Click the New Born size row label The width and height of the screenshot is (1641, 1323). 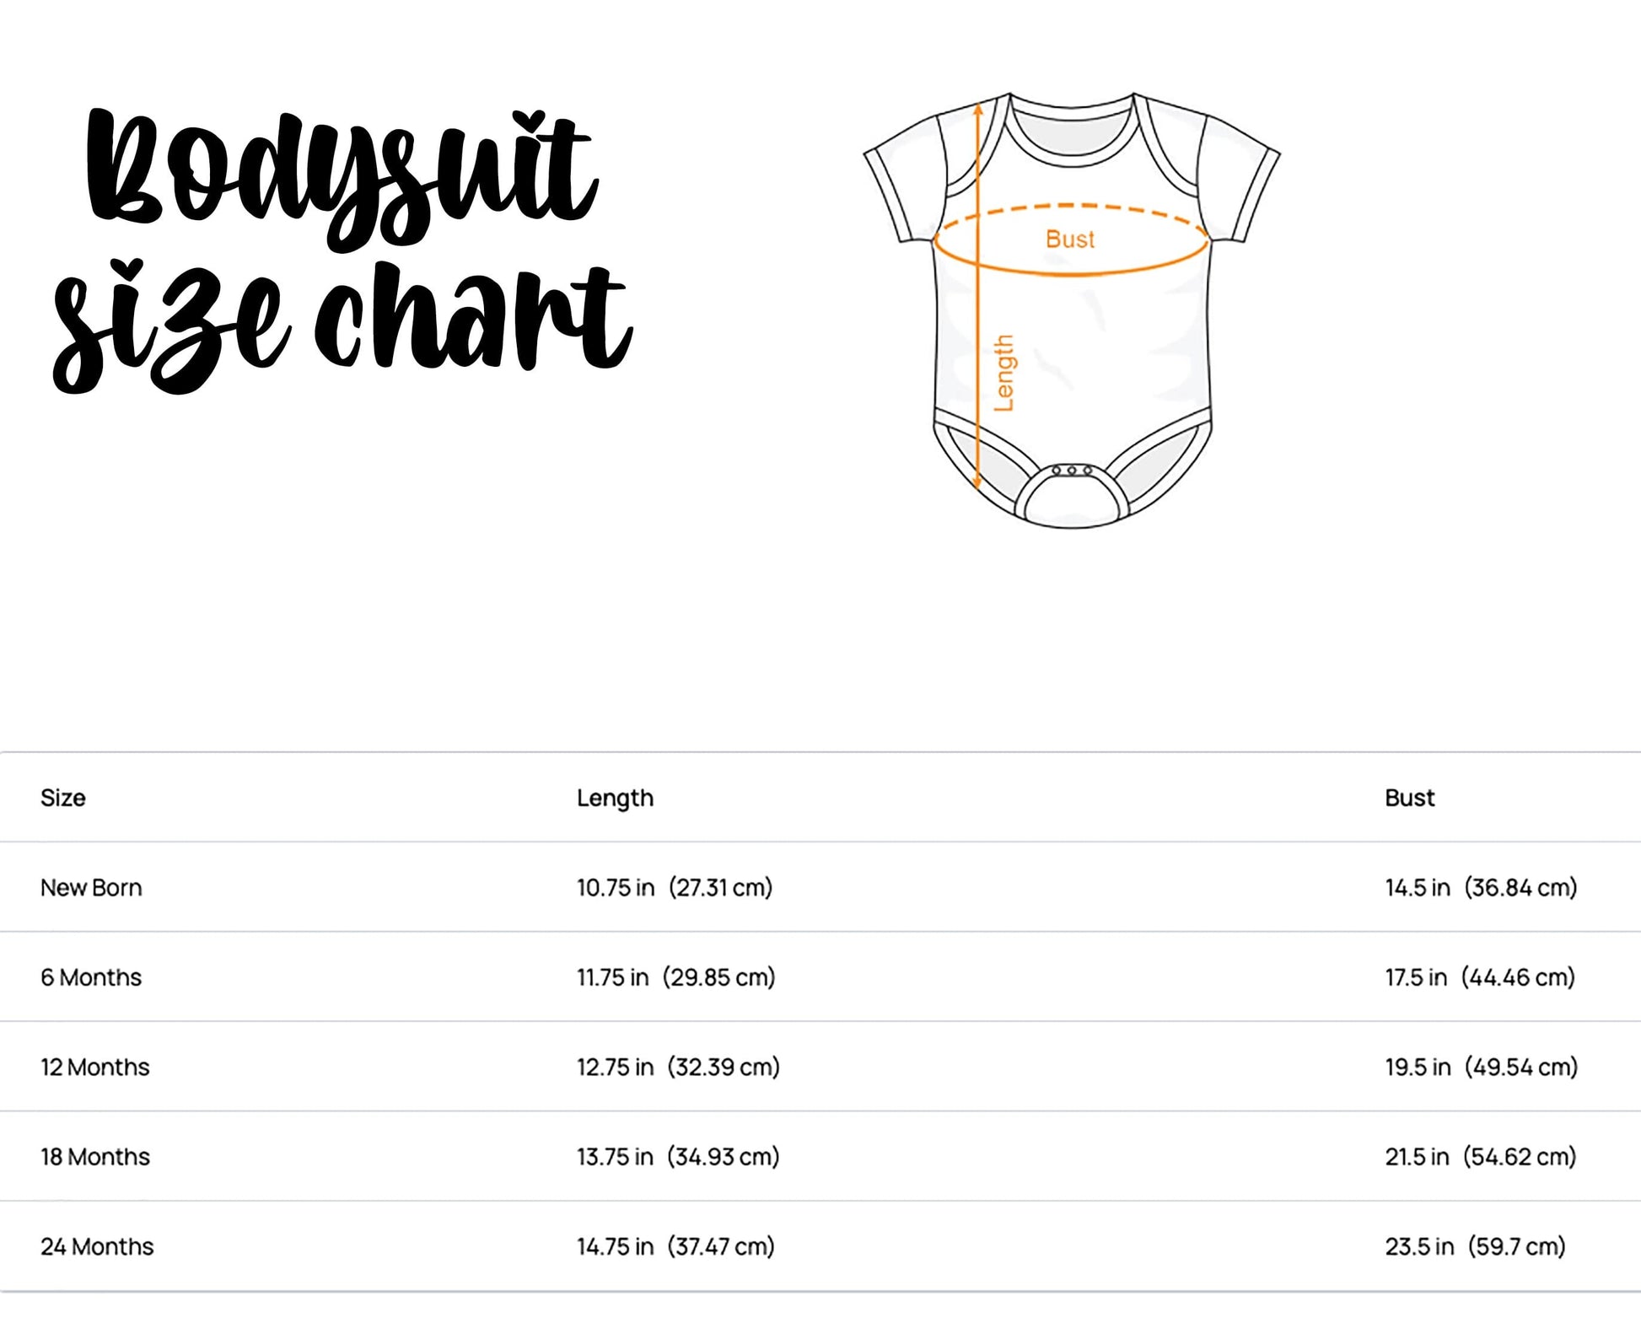91,888
